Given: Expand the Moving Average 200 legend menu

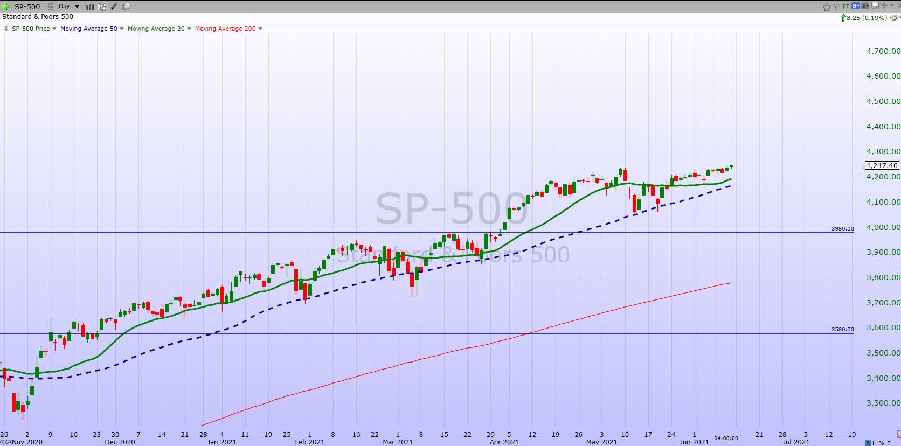Looking at the screenshot, I should pyautogui.click(x=260, y=29).
